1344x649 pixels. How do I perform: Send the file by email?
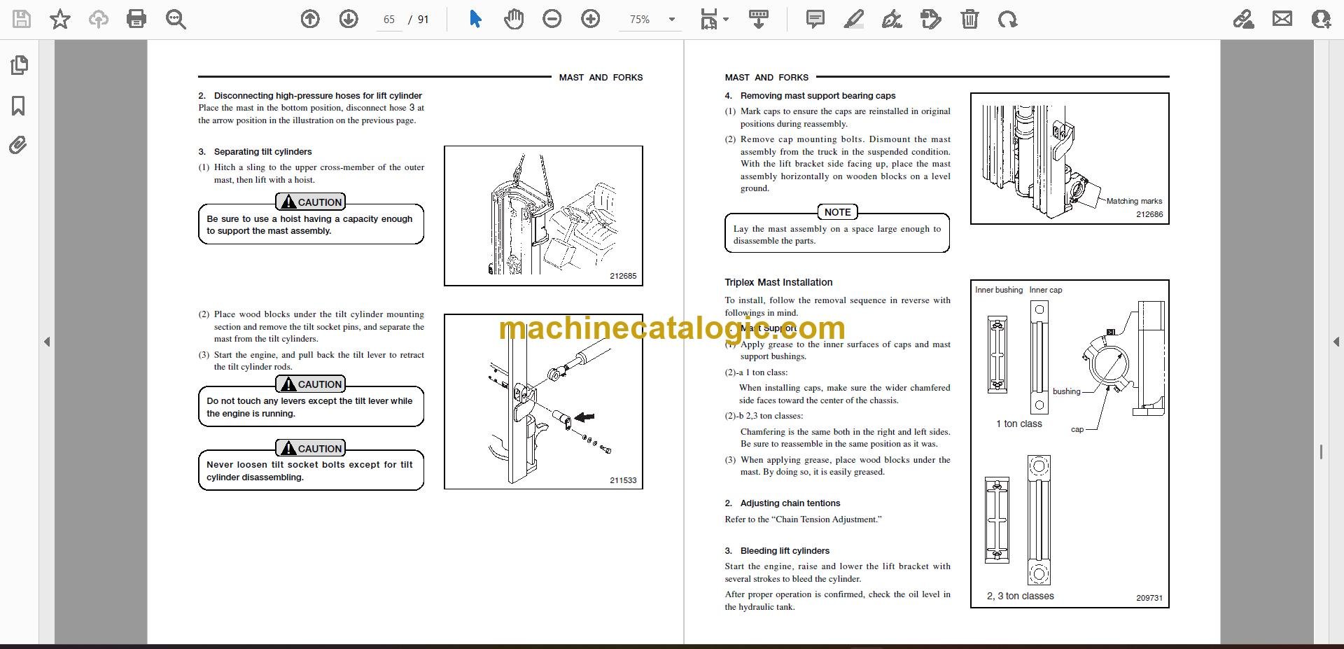point(1282,20)
